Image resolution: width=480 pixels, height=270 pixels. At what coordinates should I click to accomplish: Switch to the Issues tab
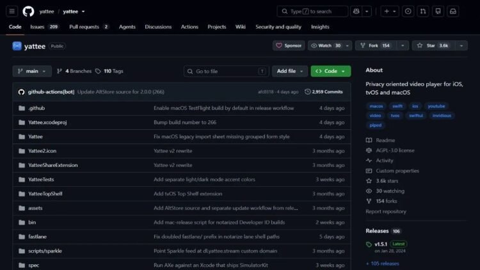click(x=44, y=27)
